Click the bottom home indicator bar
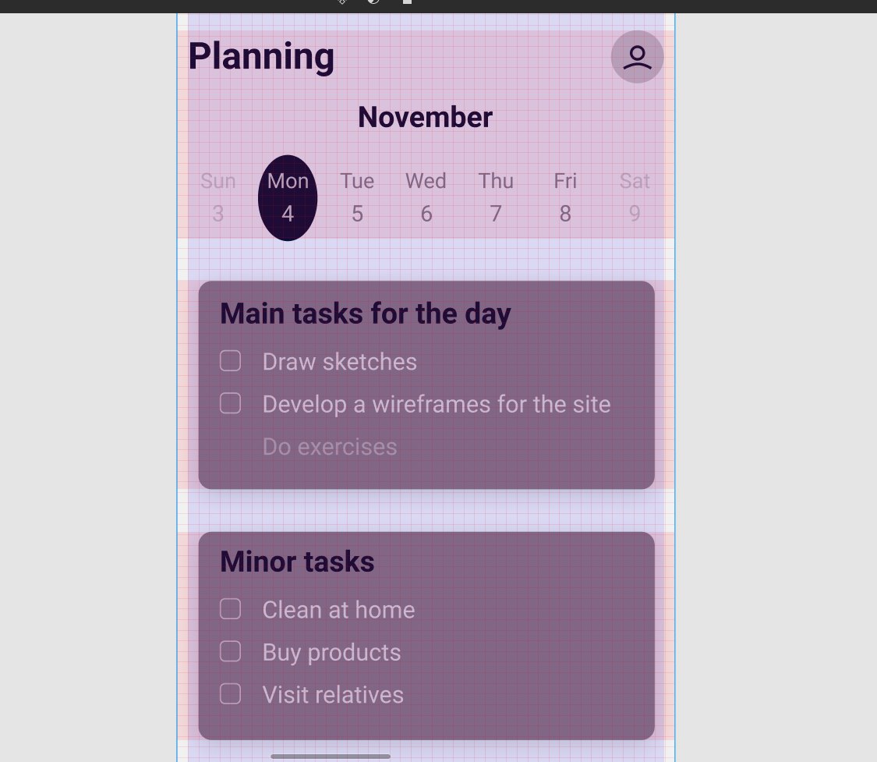The height and width of the screenshot is (762, 877). click(331, 757)
